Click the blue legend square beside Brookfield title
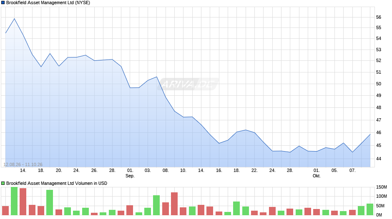This screenshot has width=392, height=219. (3, 3)
